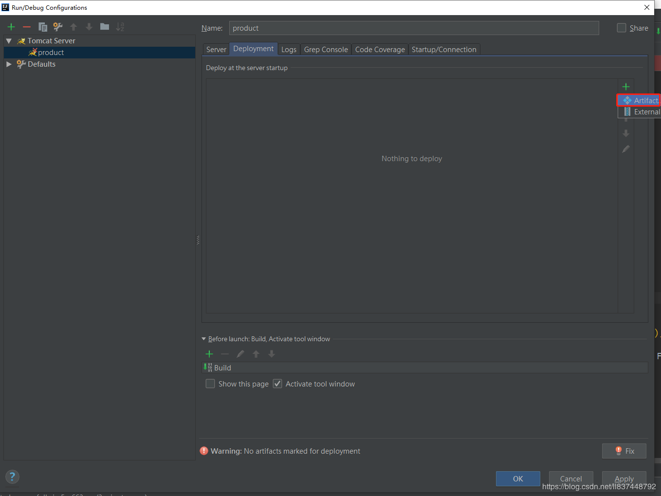661x496 pixels.
Task: Click the Defaults wrench icon
Action: [x=21, y=64]
